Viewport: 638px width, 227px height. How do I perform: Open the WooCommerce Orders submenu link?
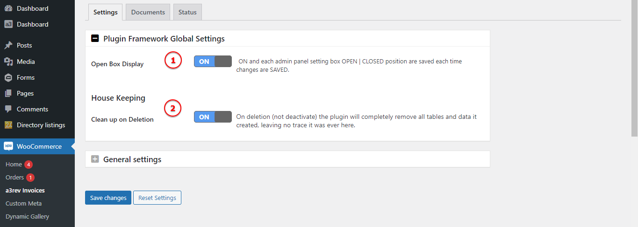[x=14, y=178]
